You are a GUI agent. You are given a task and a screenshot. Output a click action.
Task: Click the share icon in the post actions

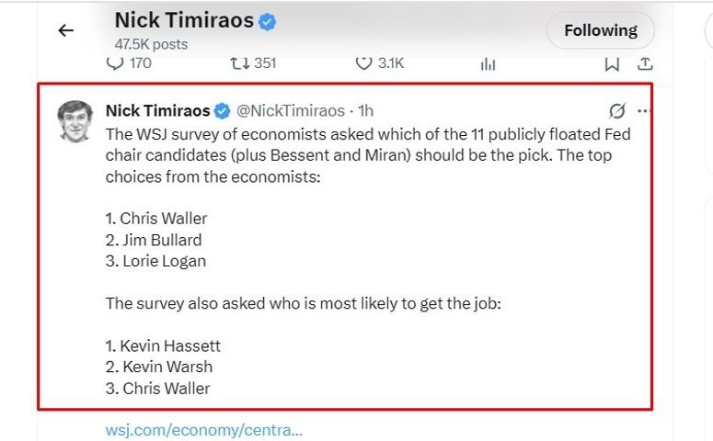(x=645, y=63)
